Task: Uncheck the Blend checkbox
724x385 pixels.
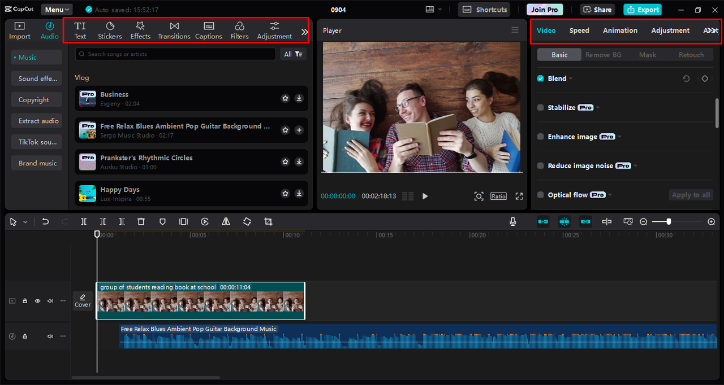Action: coord(541,78)
